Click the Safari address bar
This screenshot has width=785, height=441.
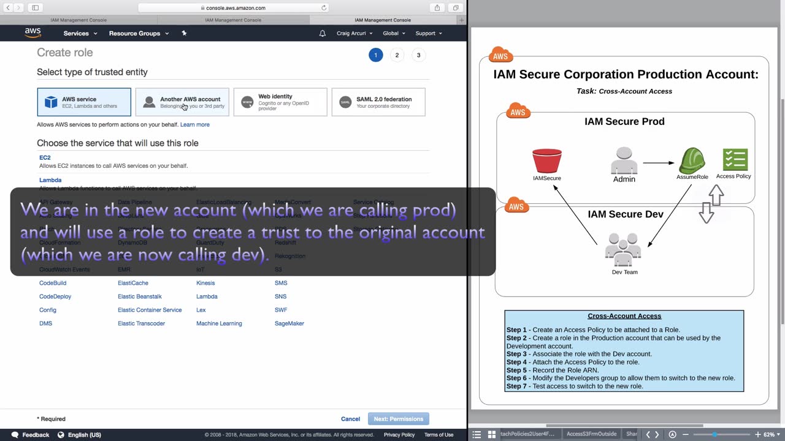coord(233,8)
